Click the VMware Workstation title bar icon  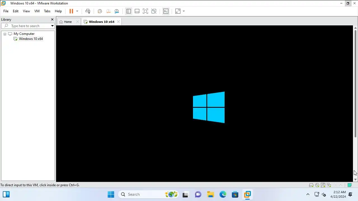pos(3,3)
